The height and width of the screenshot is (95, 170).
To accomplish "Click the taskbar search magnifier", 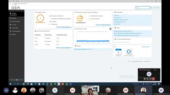I will [x=14, y=84].
